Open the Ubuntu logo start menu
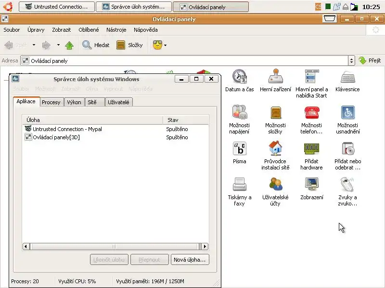Viewport: 385px width, 288px height. point(8,6)
